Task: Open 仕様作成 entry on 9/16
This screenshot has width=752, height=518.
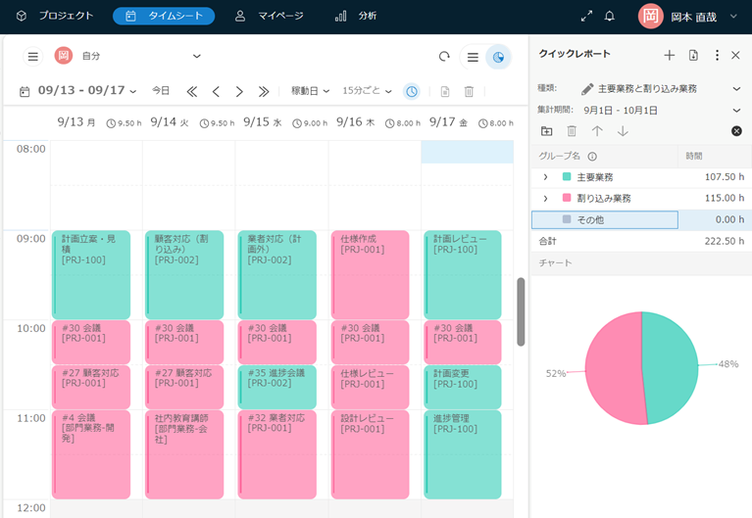Action: (371, 274)
